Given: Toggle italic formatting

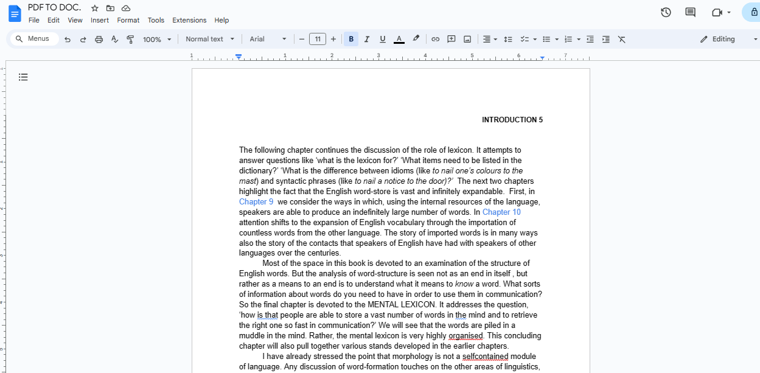Looking at the screenshot, I should 367,39.
